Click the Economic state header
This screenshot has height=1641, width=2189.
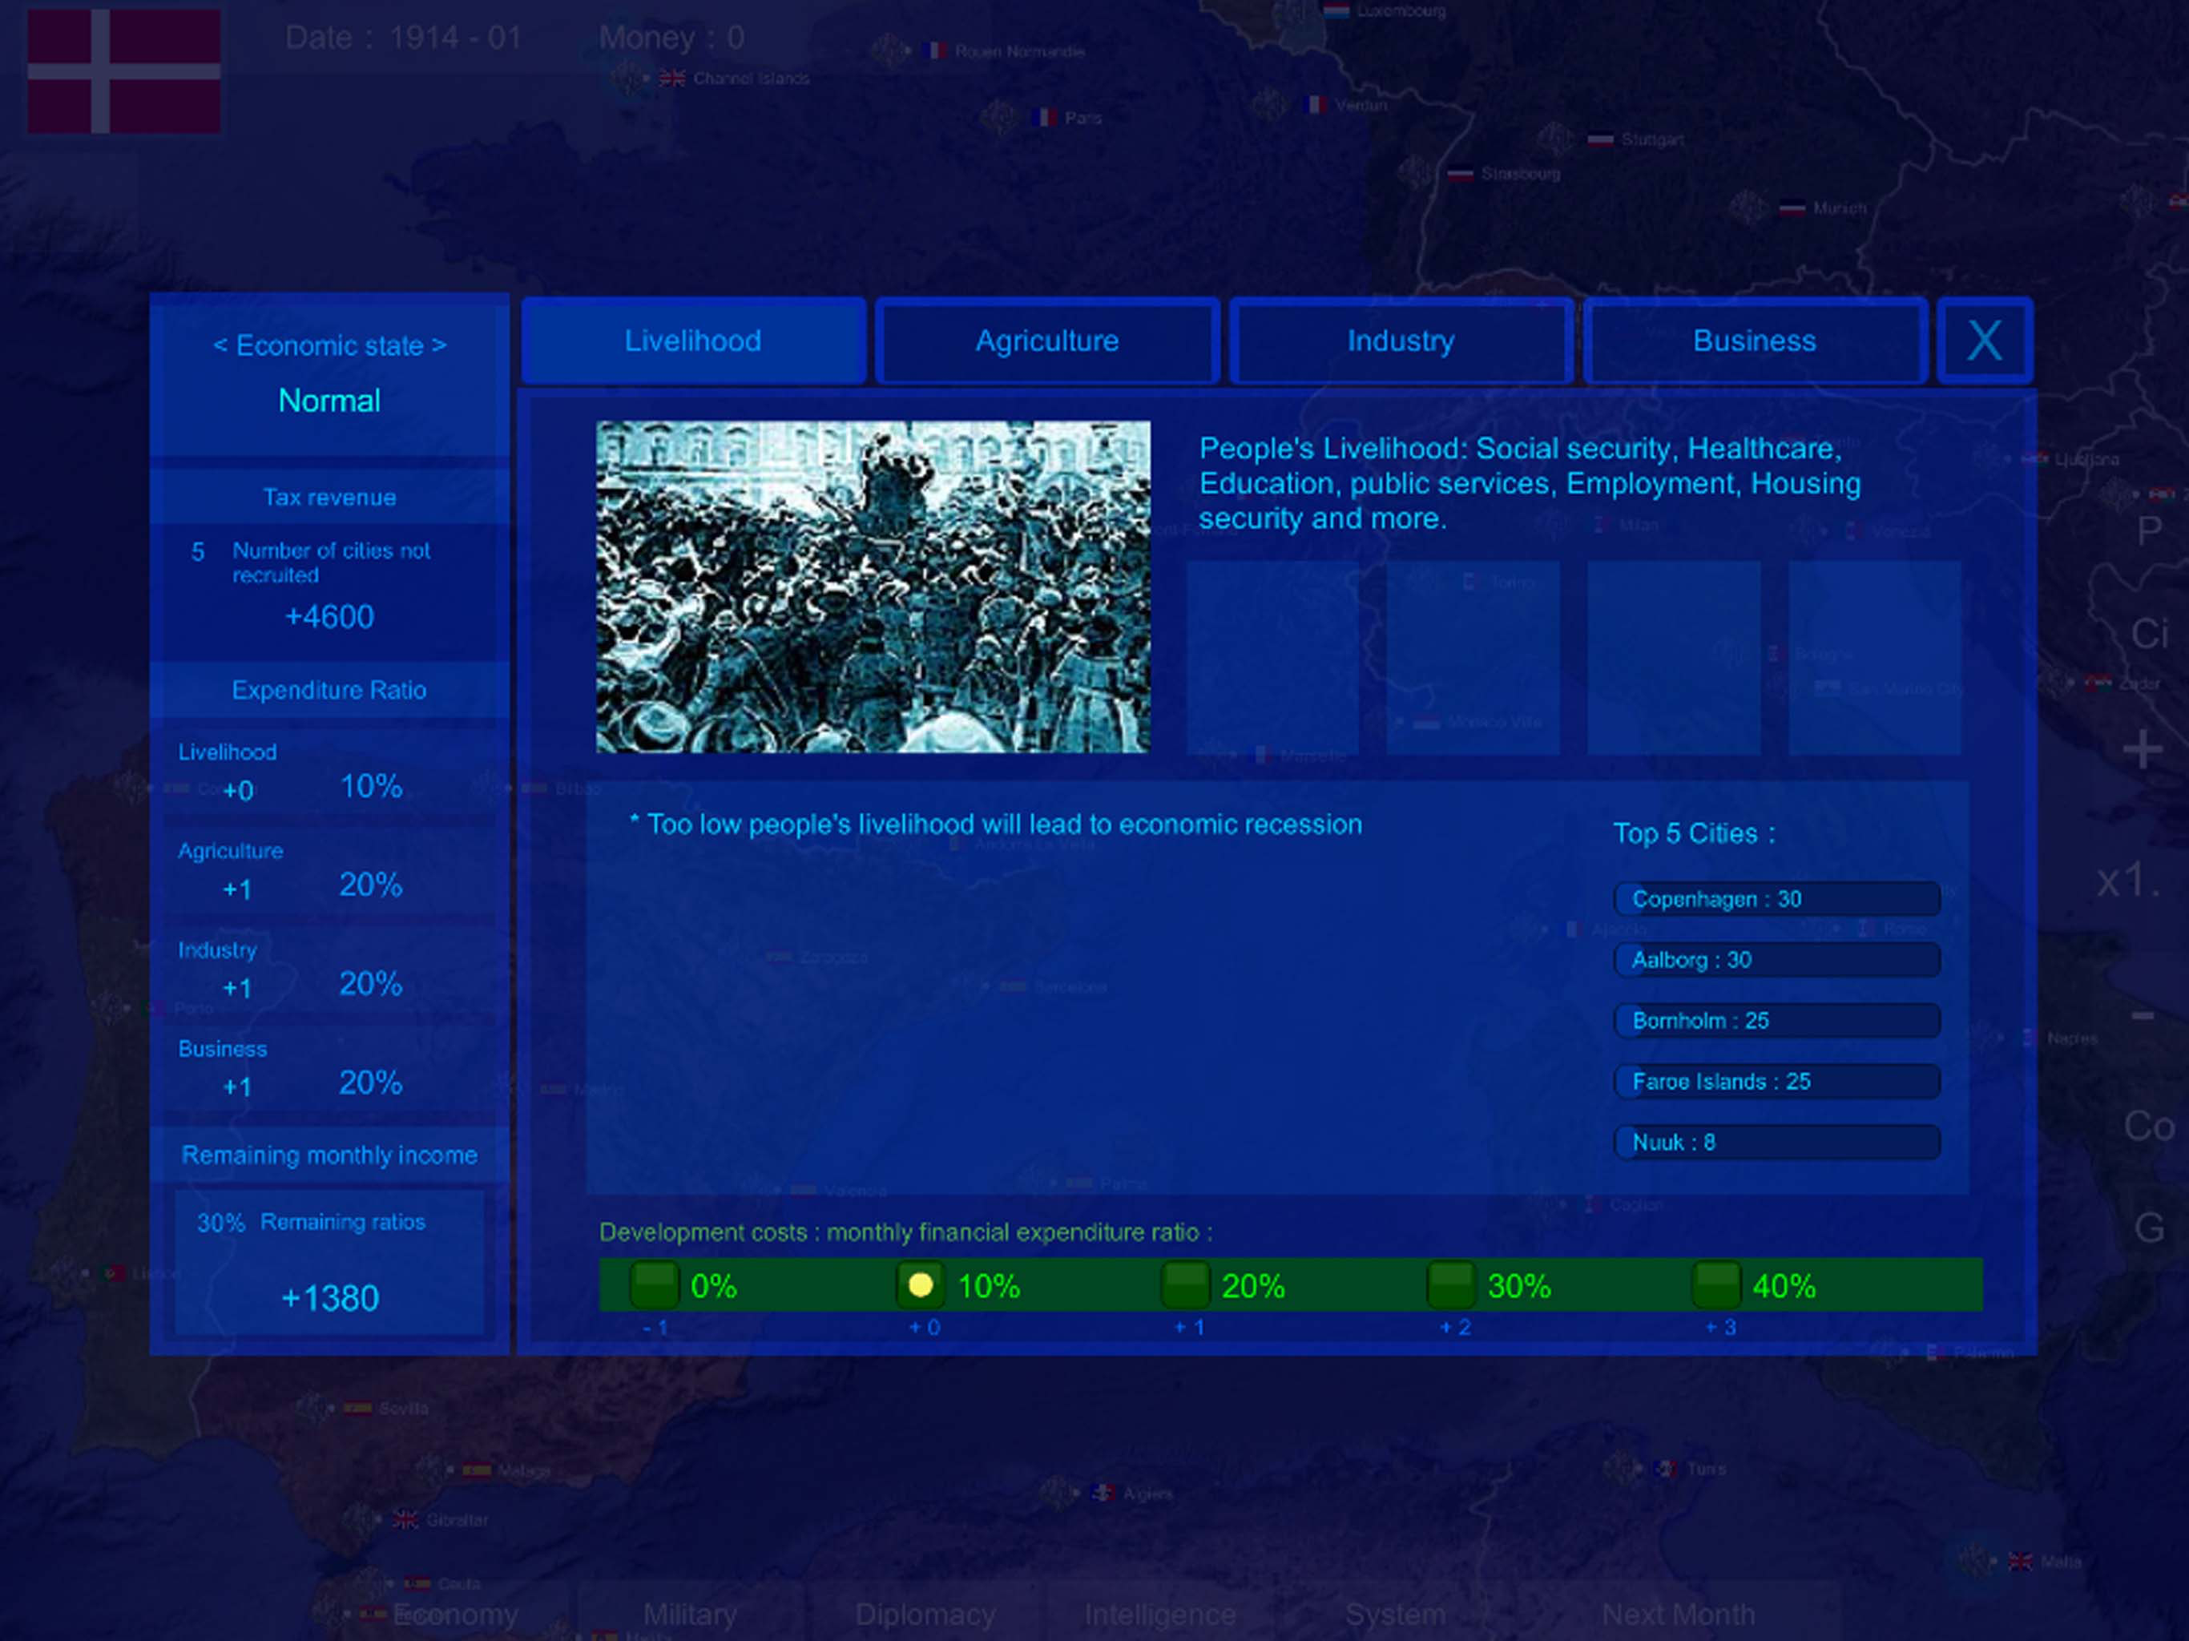click(329, 346)
